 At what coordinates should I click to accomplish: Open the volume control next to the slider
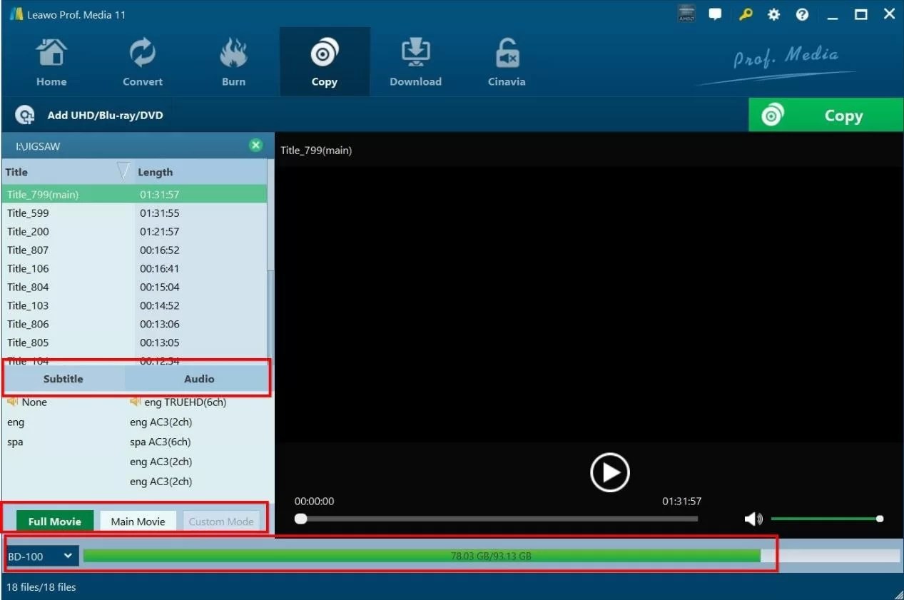[x=752, y=519]
